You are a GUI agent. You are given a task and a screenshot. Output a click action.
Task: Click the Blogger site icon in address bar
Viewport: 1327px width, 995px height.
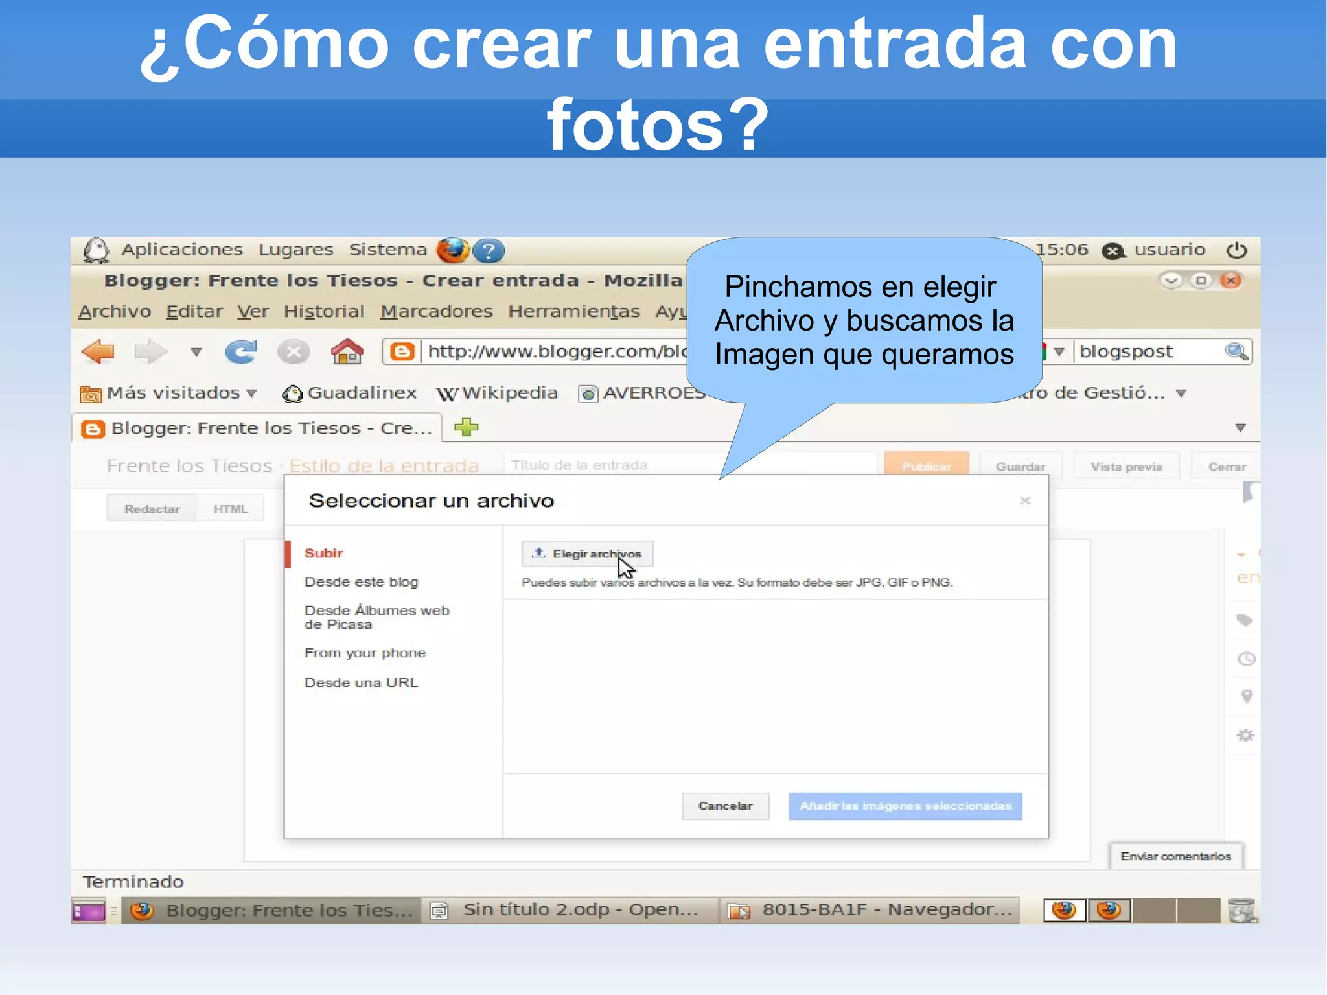[x=402, y=352]
